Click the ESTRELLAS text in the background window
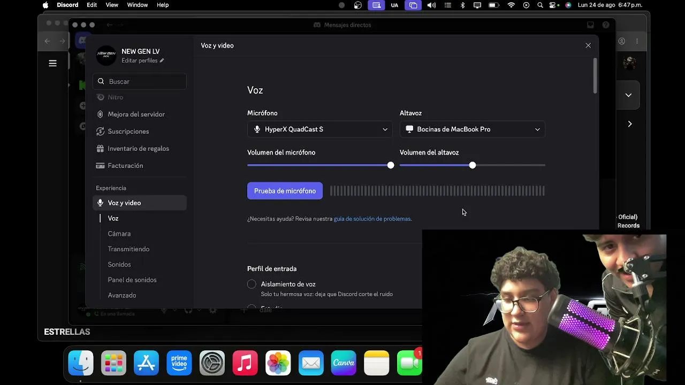The image size is (685, 385). (67, 332)
